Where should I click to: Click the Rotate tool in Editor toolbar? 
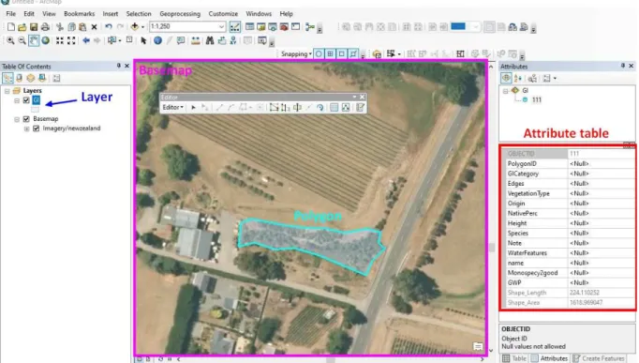pos(320,107)
